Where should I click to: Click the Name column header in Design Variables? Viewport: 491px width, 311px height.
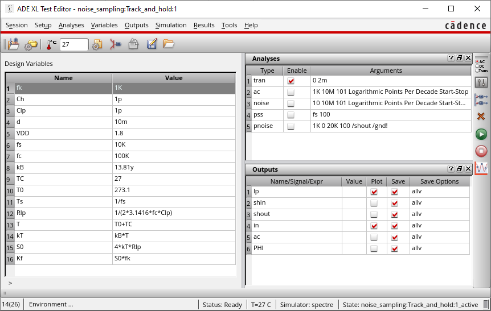(63, 78)
